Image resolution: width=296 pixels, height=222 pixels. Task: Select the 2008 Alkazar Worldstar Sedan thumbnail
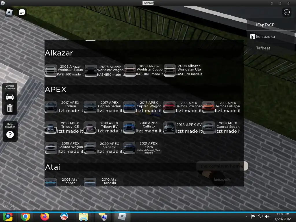51,71
